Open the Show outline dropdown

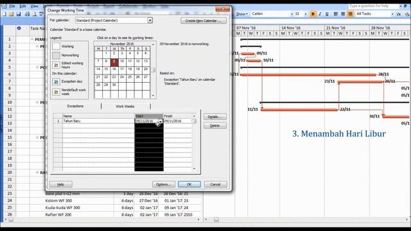pyautogui.click(x=241, y=14)
